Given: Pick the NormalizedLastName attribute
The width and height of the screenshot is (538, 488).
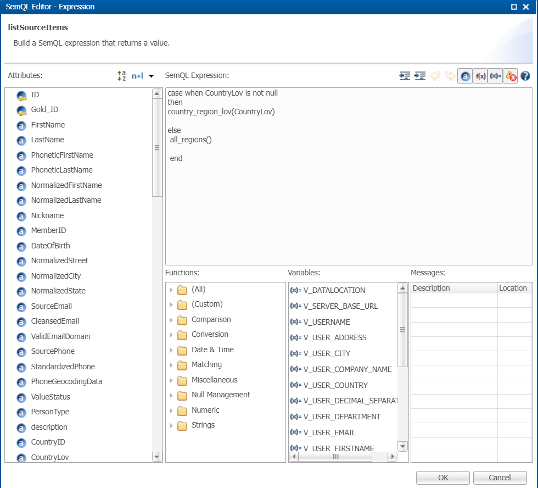Looking at the screenshot, I should [x=66, y=201].
